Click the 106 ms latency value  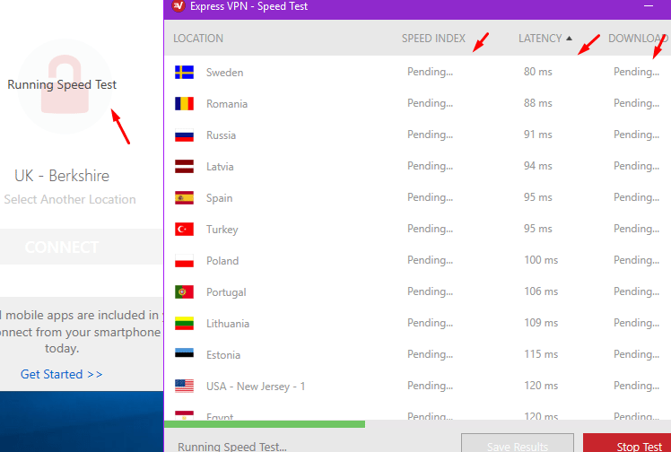tap(541, 291)
